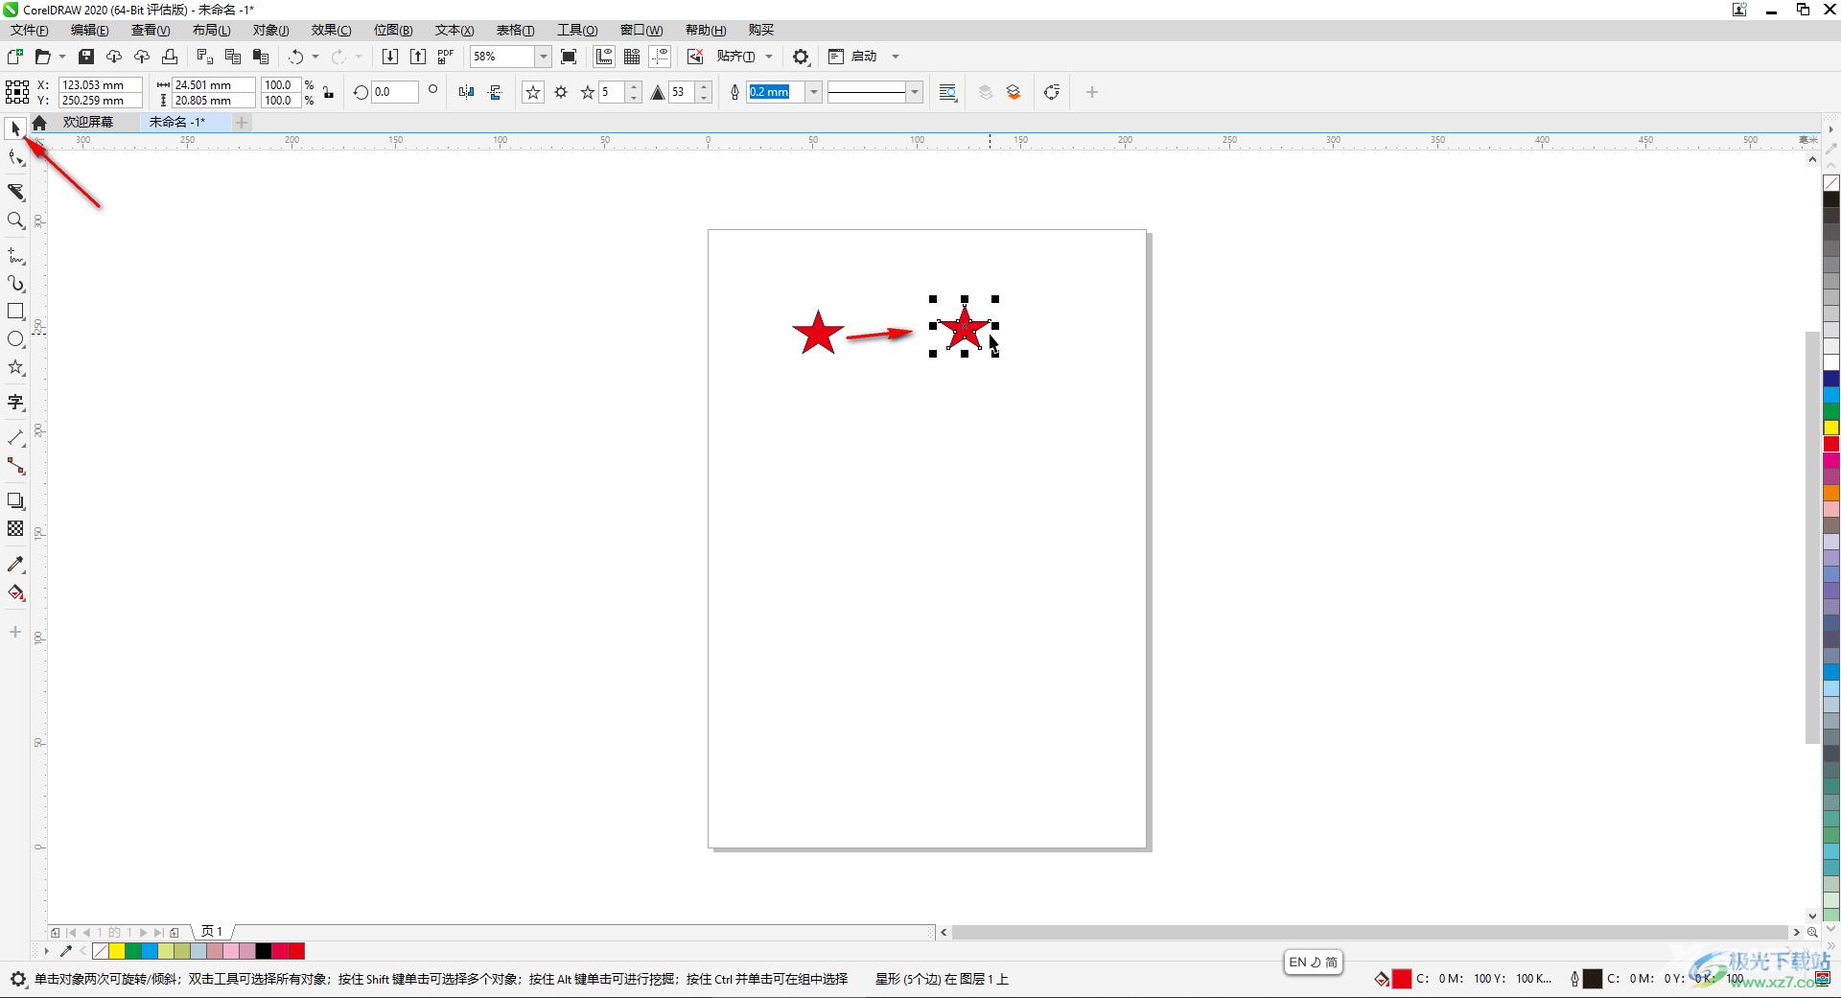Screen dimensions: 1841x998
Task: Expand the workspace launch dropdown
Action: [896, 57]
